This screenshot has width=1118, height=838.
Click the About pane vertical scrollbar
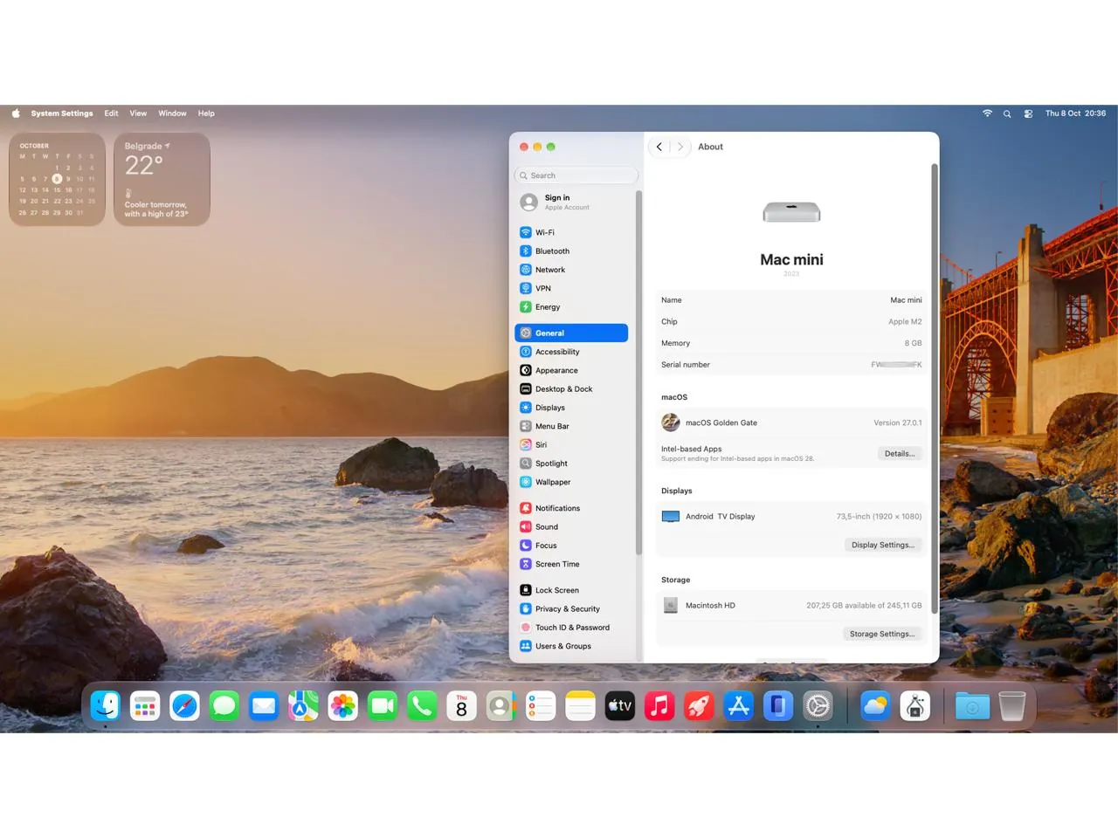point(935,388)
